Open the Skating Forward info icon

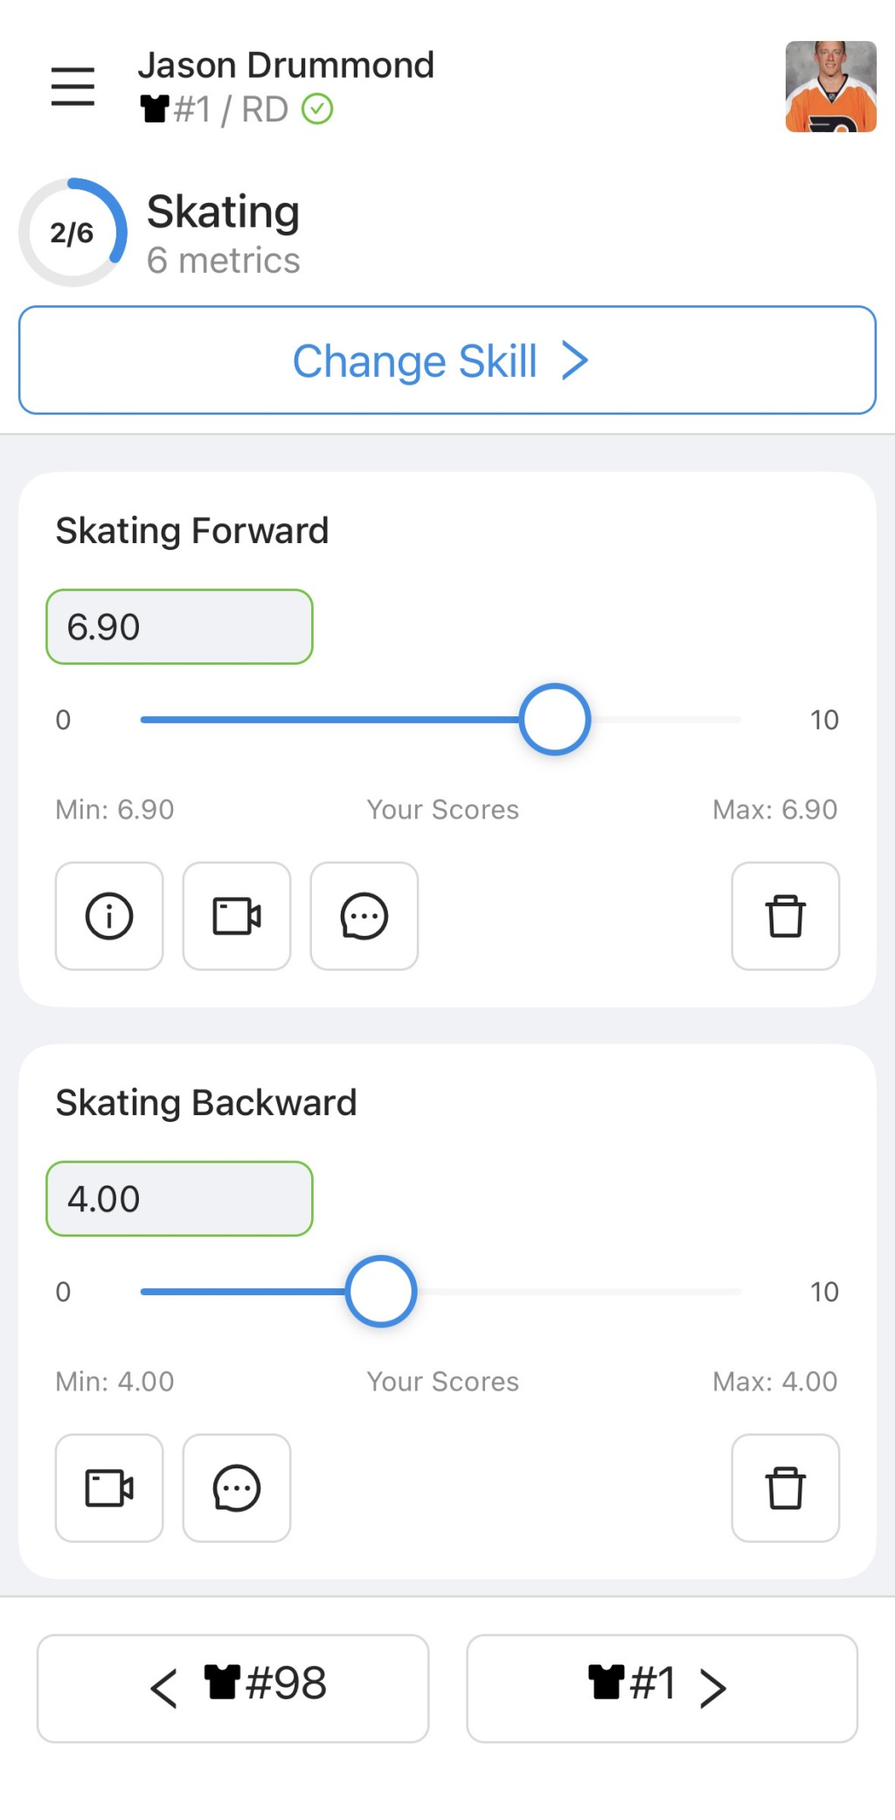point(109,916)
